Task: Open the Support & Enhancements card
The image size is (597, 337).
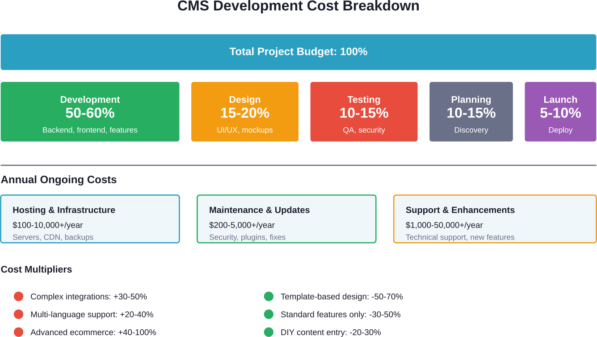Action: click(495, 219)
